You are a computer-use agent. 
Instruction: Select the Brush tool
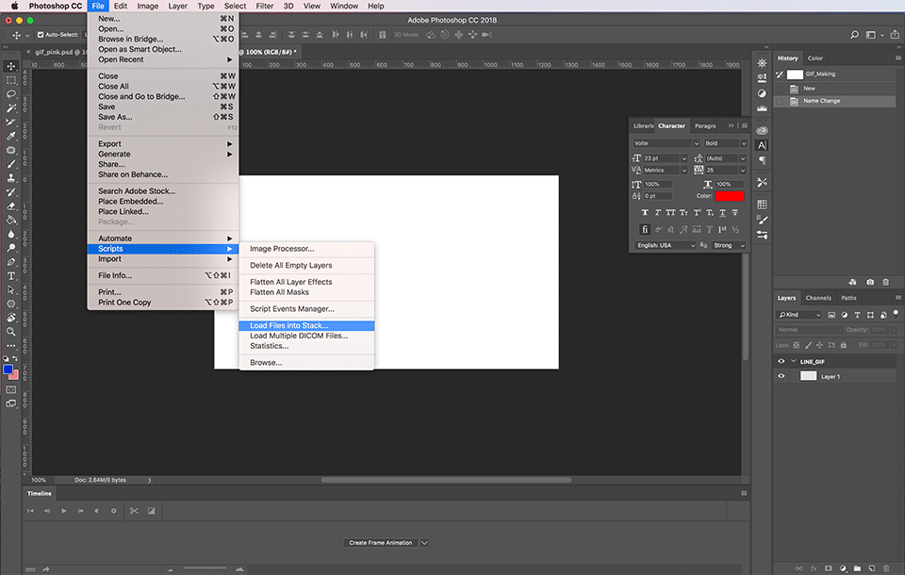(11, 164)
